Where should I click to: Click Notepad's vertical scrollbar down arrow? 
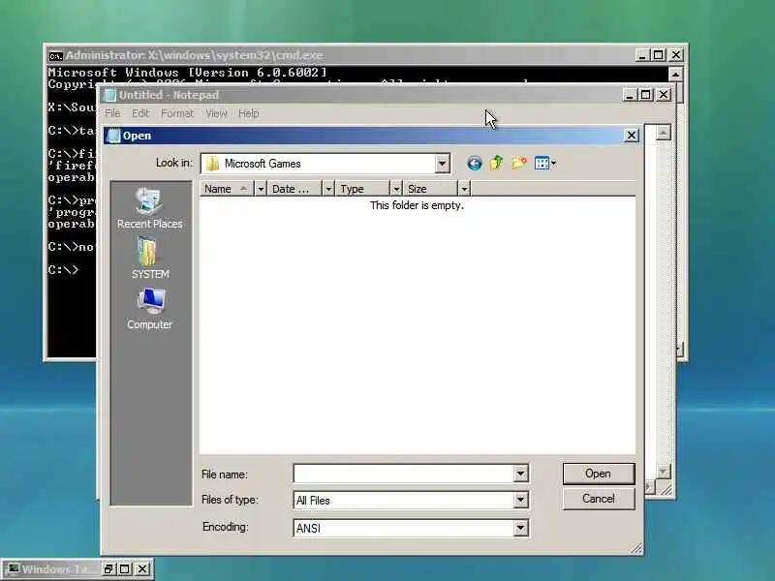(663, 472)
